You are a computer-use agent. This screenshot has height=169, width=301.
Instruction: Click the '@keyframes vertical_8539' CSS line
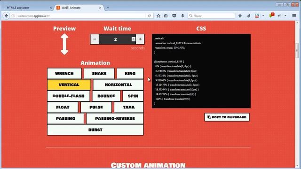click(x=169, y=61)
